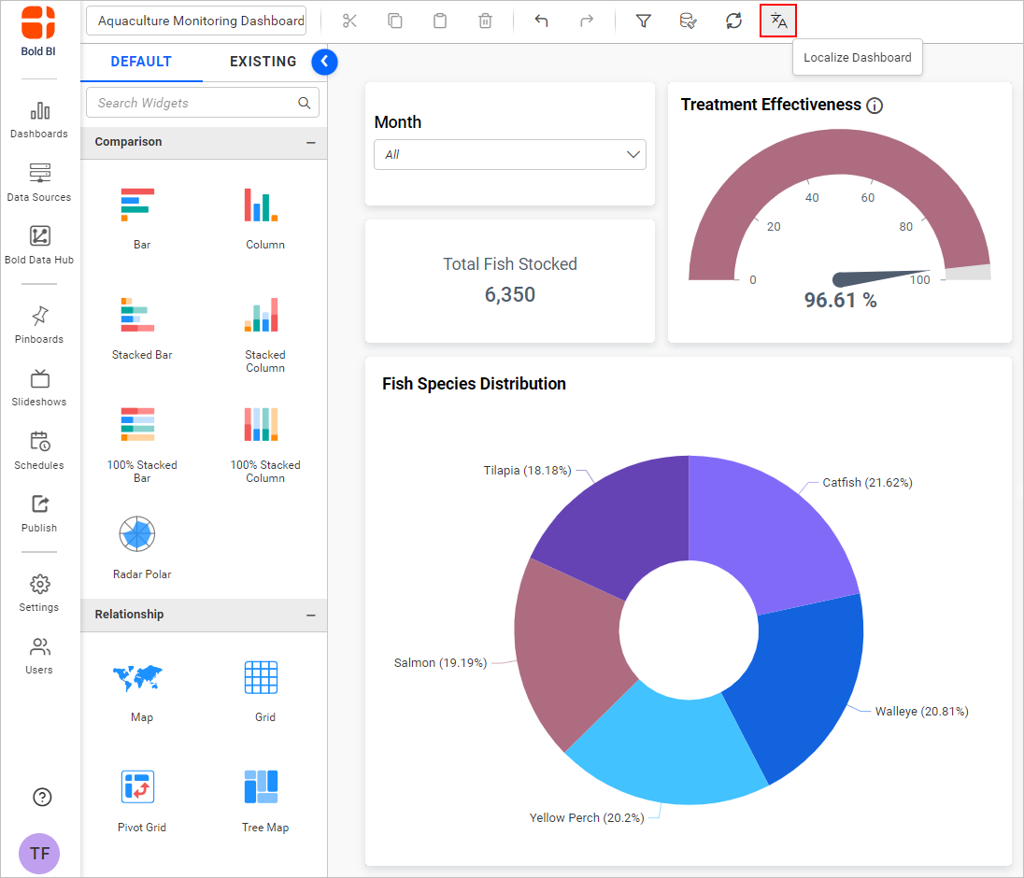
Task: Click the refresh dashboard icon
Action: click(733, 21)
